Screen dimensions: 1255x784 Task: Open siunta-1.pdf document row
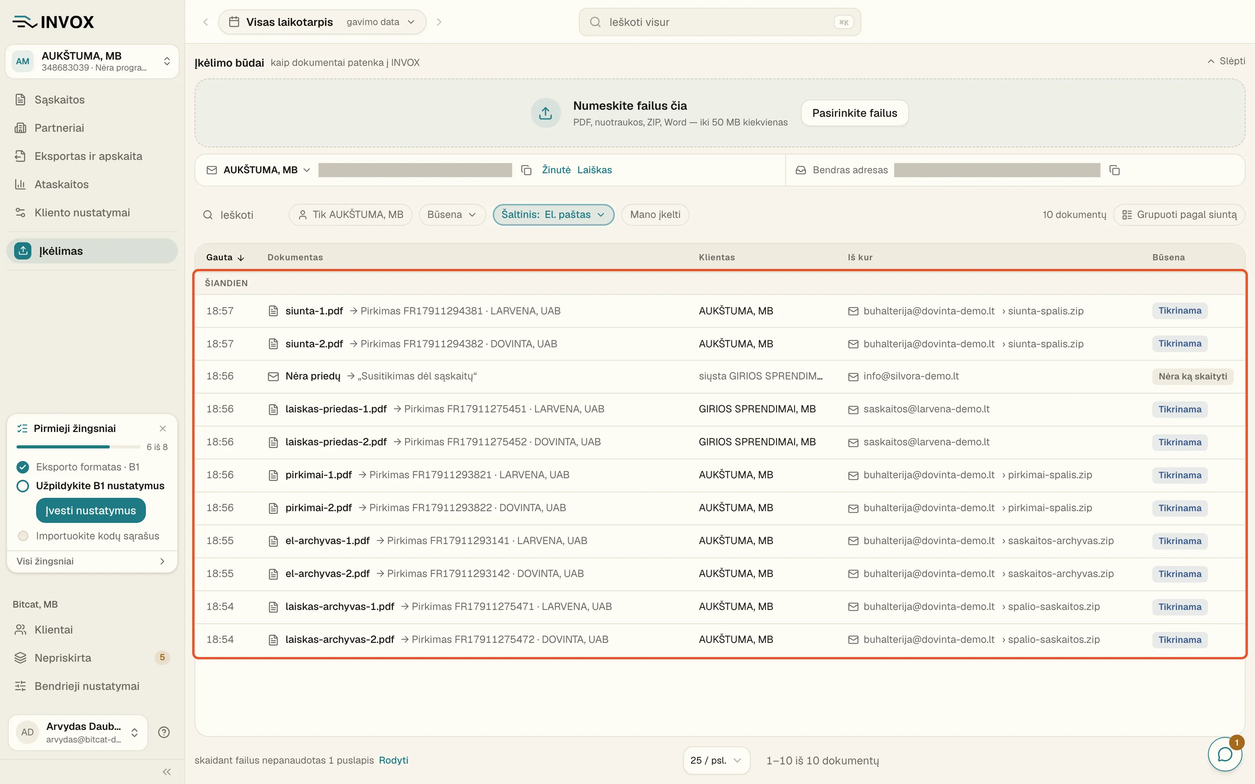click(x=719, y=310)
